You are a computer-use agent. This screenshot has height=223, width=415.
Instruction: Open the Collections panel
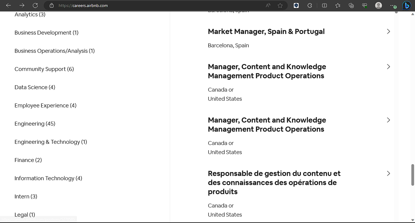click(x=351, y=5)
